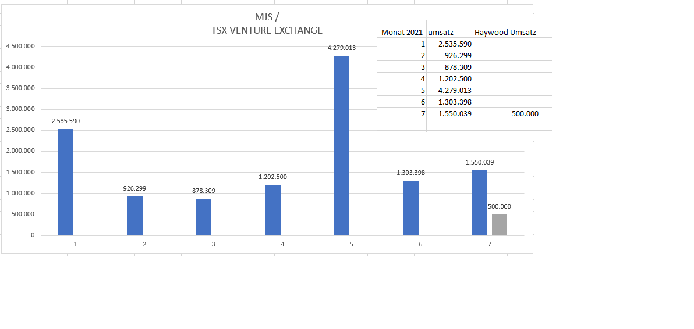Click y-axis label 4.500.000
The height and width of the screenshot is (329, 694).
(x=20, y=46)
